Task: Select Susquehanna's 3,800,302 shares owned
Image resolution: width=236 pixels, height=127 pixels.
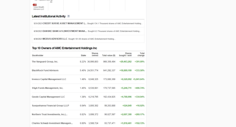Action: point(93,106)
